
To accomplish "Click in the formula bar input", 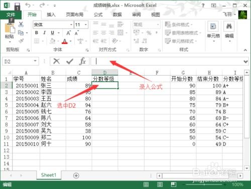I will (167, 61).
